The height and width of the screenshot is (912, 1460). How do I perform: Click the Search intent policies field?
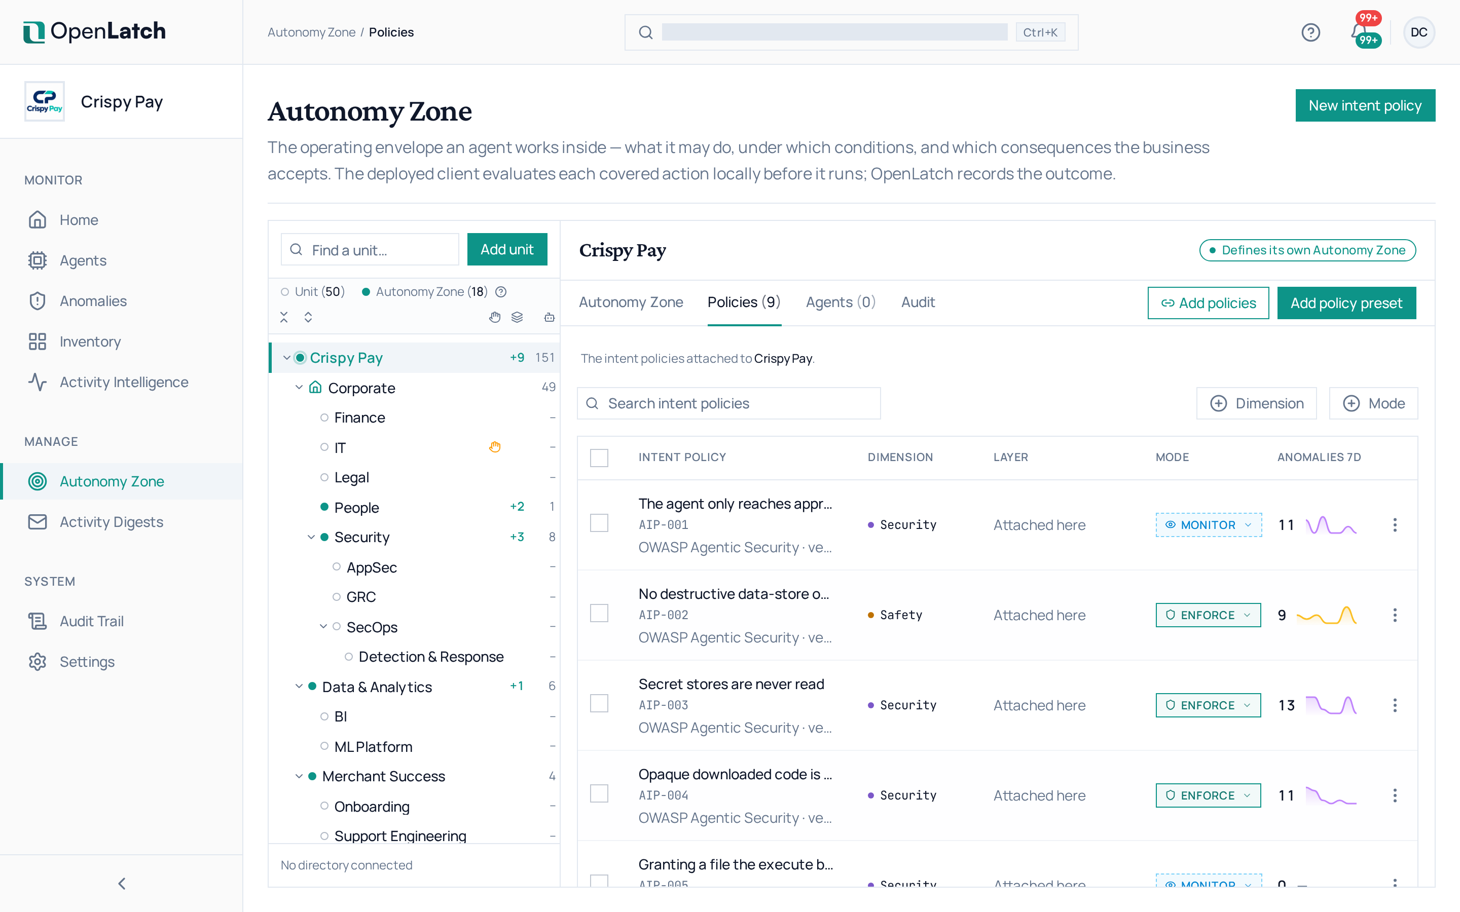point(729,403)
